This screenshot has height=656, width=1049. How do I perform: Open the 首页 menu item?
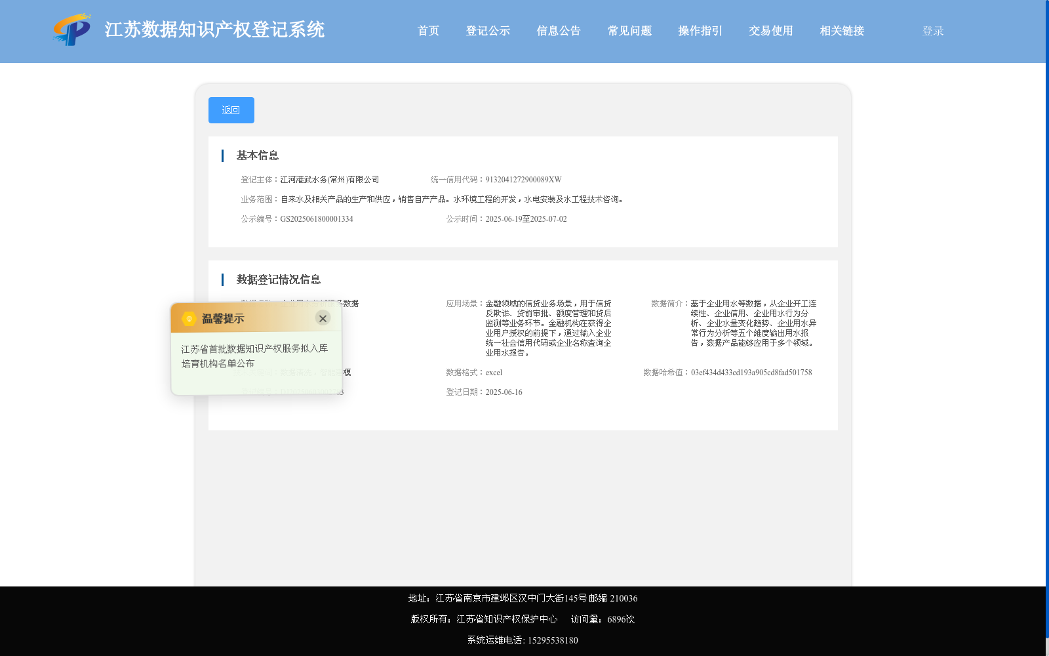click(428, 31)
